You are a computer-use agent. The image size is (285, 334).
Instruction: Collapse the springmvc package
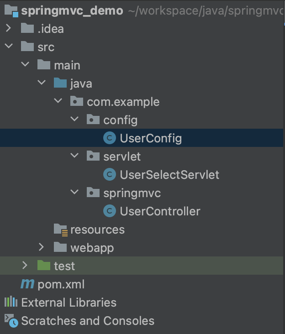click(x=74, y=193)
